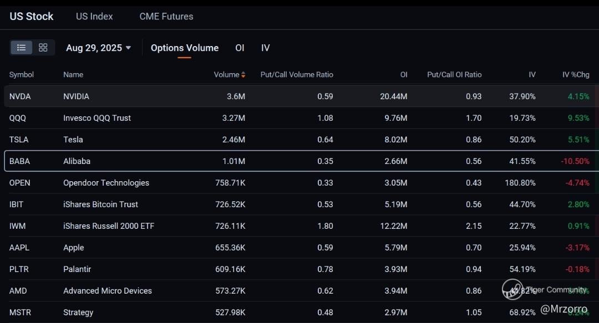Click Put/Call Volume Ratio column header

tap(297, 75)
